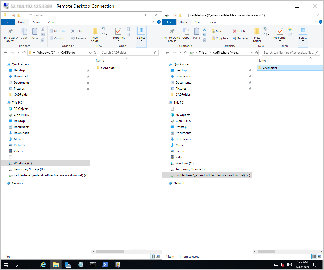Click Pin to Quick access in left CADFolder window

click(10, 35)
